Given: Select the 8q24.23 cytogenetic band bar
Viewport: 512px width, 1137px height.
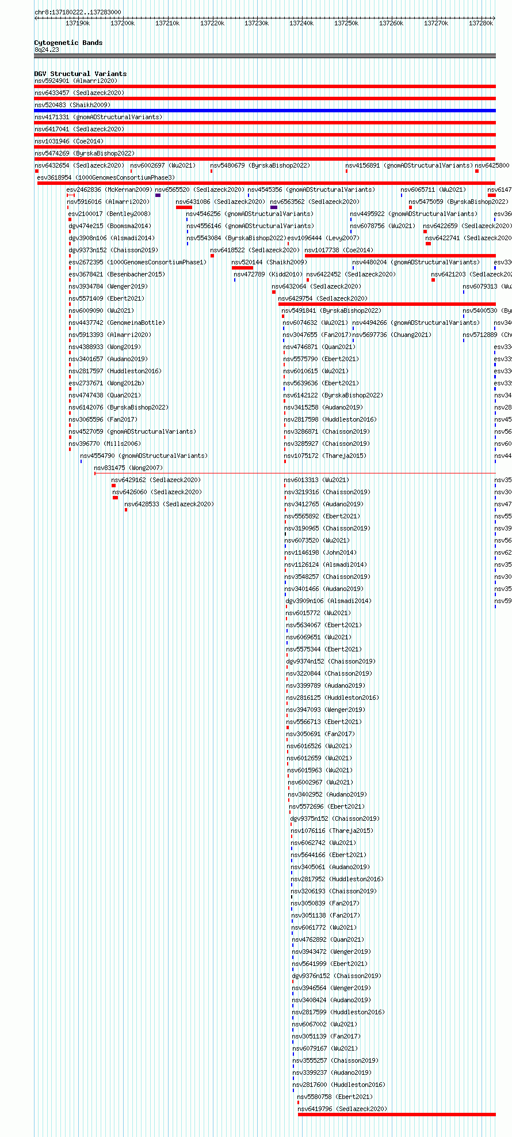Looking at the screenshot, I should coord(265,56).
